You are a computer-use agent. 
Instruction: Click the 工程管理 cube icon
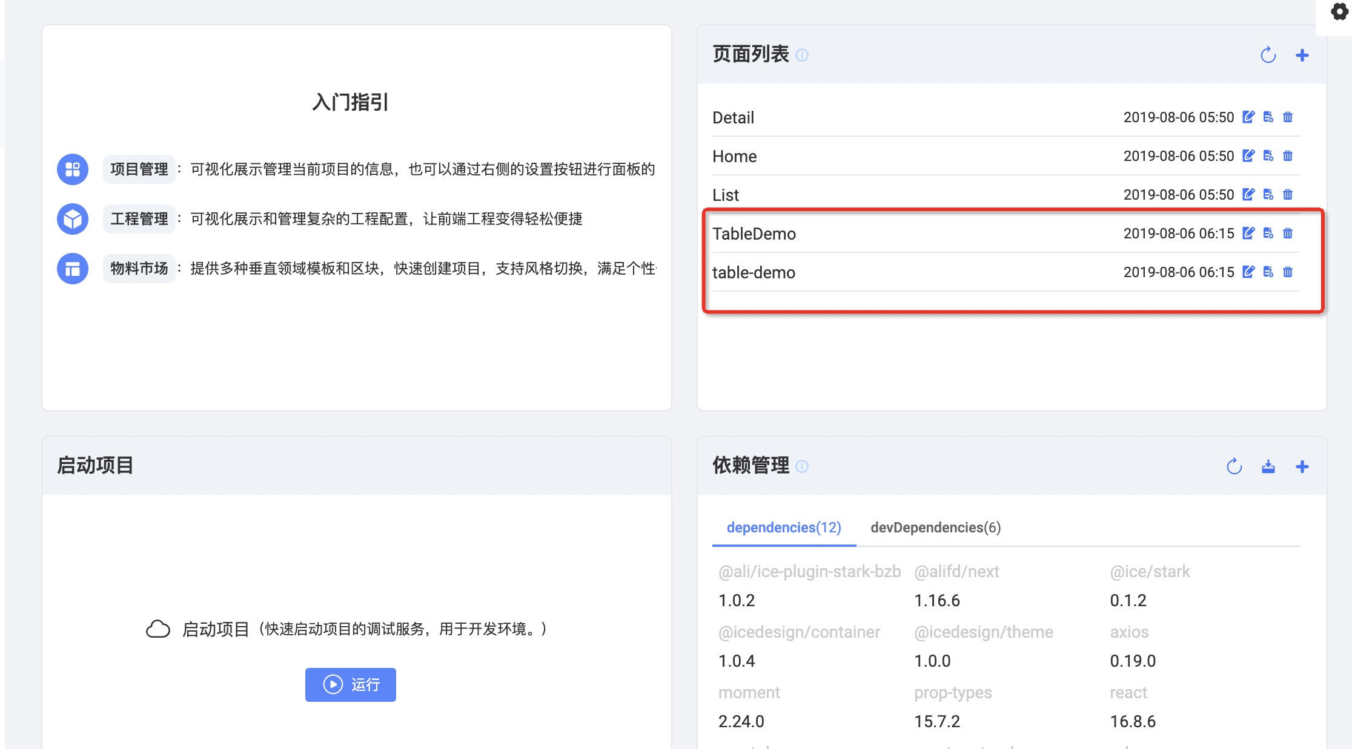[x=71, y=219]
